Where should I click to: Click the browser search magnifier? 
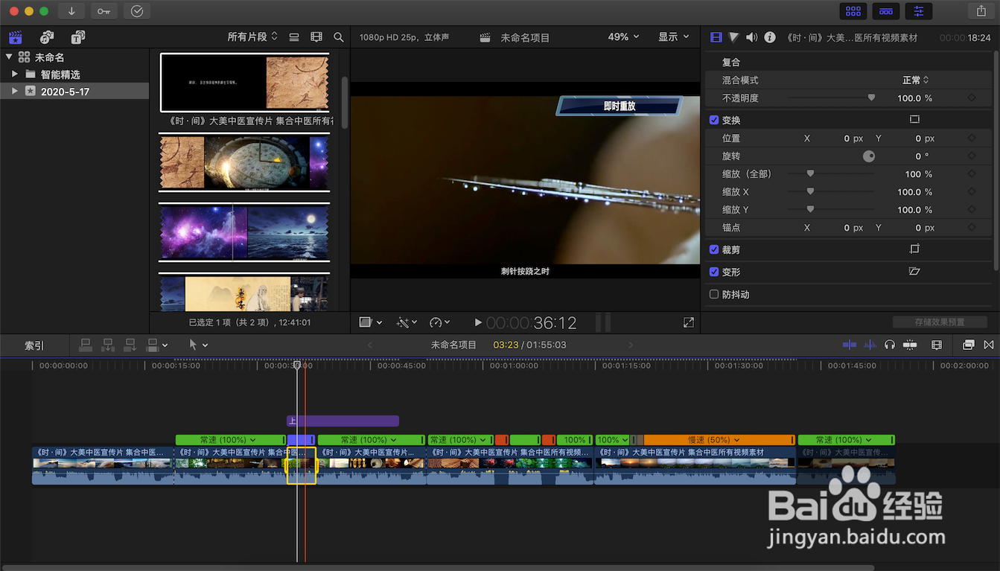coord(339,36)
